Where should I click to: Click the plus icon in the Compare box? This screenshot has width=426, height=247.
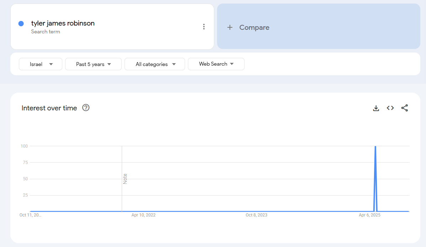click(x=230, y=27)
